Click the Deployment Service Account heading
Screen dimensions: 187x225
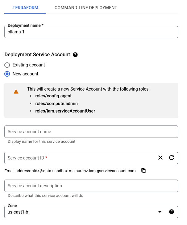pyautogui.click(x=37, y=54)
